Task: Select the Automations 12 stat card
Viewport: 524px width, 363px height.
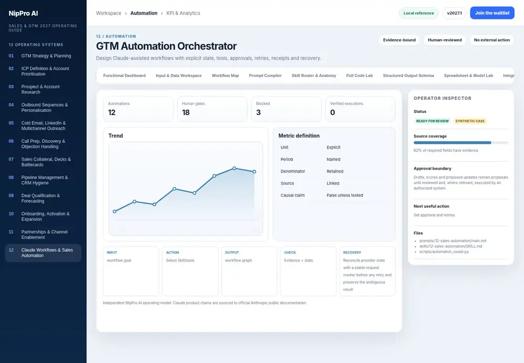Action: click(138, 109)
